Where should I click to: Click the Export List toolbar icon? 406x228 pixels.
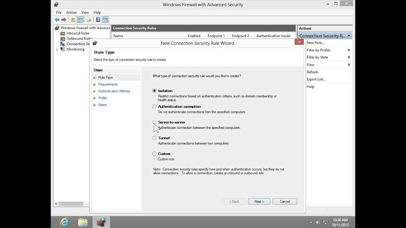(89, 20)
